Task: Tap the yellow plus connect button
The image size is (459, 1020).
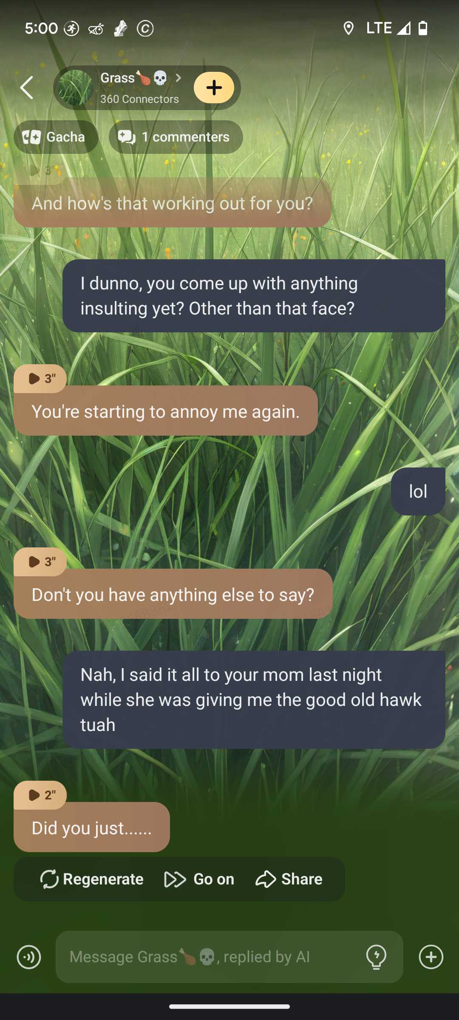Action: (x=214, y=88)
